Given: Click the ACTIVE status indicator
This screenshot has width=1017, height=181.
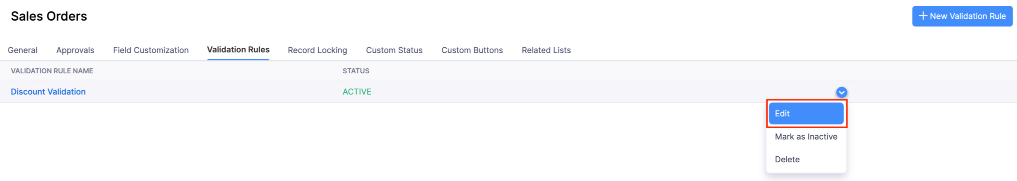Looking at the screenshot, I should (356, 91).
